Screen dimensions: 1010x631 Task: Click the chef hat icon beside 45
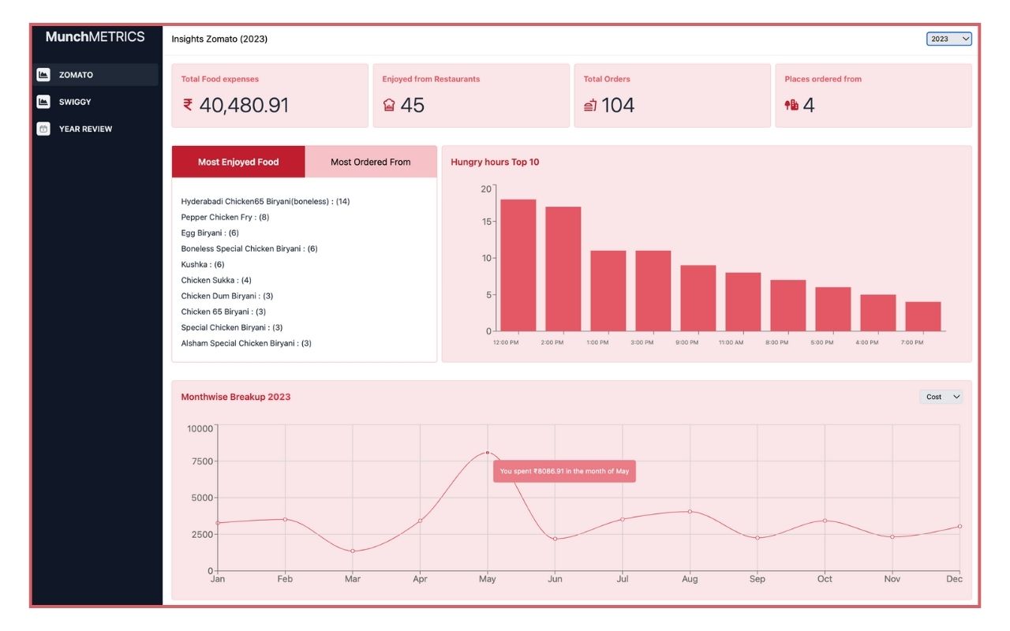[x=389, y=105]
